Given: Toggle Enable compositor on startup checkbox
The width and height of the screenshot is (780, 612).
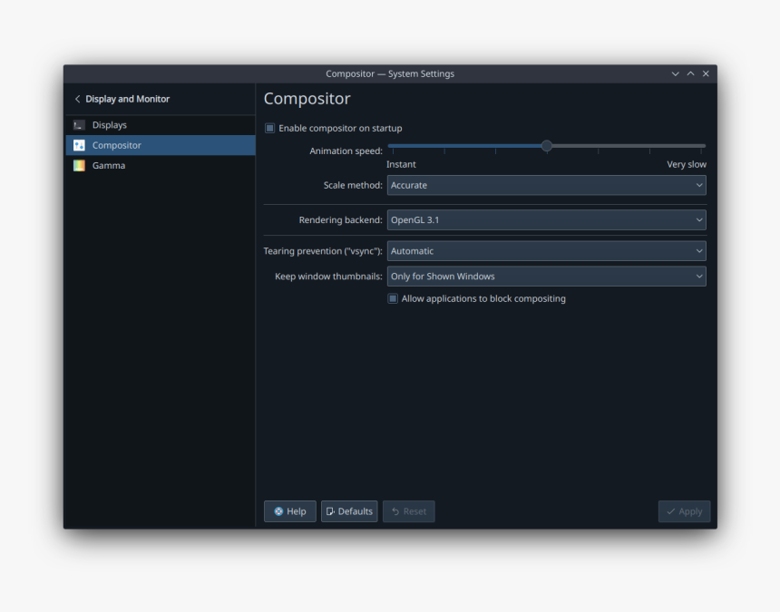Looking at the screenshot, I should [x=269, y=128].
